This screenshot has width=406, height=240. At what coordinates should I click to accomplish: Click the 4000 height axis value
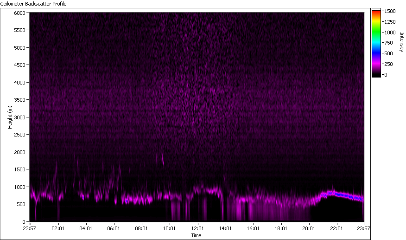coord(19,83)
